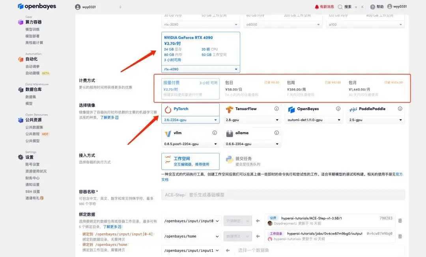
Task: Click the PaddlePaddle logo icon
Action: click(x=353, y=109)
